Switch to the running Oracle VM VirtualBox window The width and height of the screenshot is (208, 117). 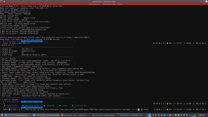coord(46,115)
